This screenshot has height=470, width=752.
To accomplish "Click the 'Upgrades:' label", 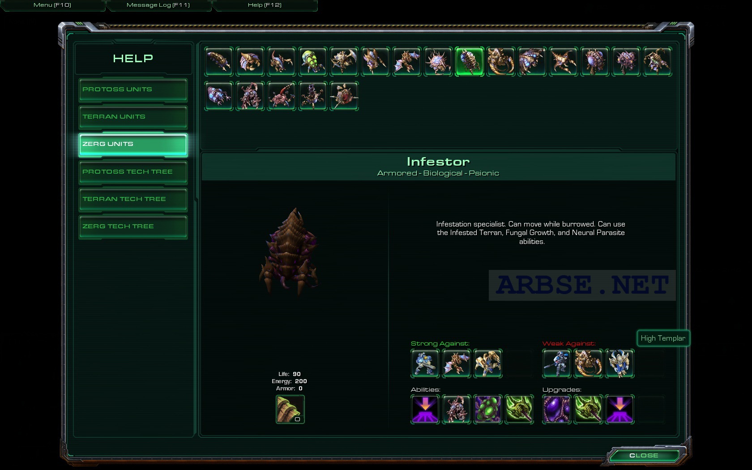I will click(562, 390).
